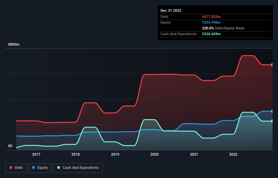Click the €226.609m cash value
Viewport: 278px width, 178px height.
pyautogui.click(x=211, y=34)
